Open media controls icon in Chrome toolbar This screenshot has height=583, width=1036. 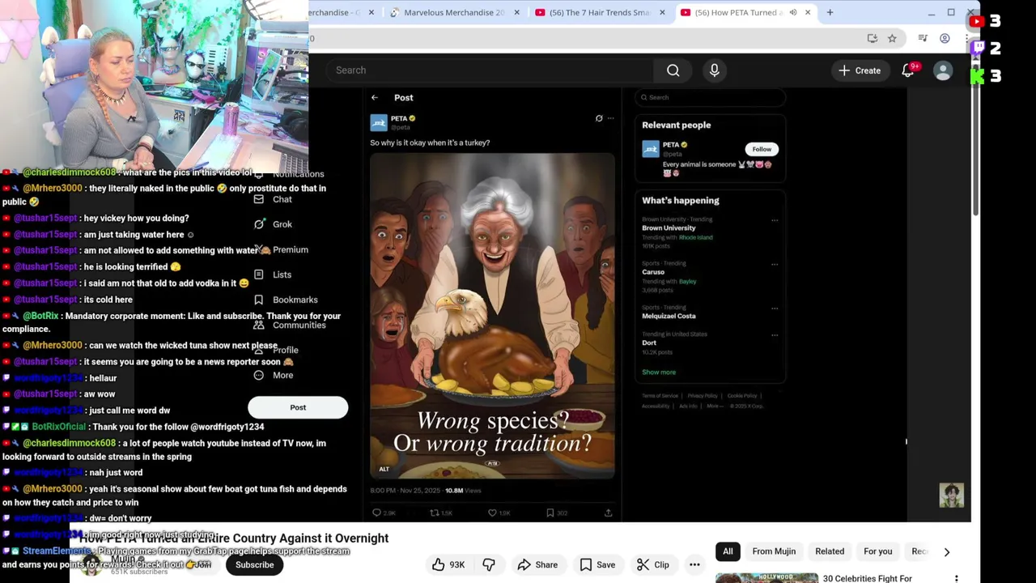click(x=923, y=38)
